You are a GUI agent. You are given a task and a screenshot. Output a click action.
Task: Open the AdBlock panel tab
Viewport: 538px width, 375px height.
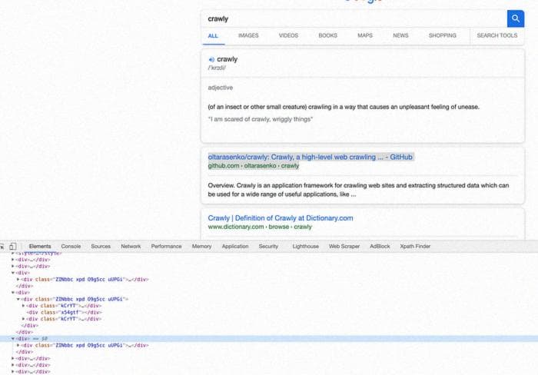tap(380, 247)
